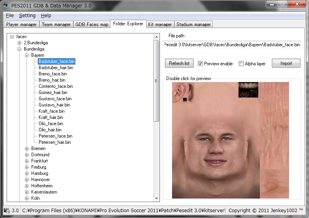Minimize the PES2011 GDB window
This screenshot has height=218, width=309.
coord(272,4)
